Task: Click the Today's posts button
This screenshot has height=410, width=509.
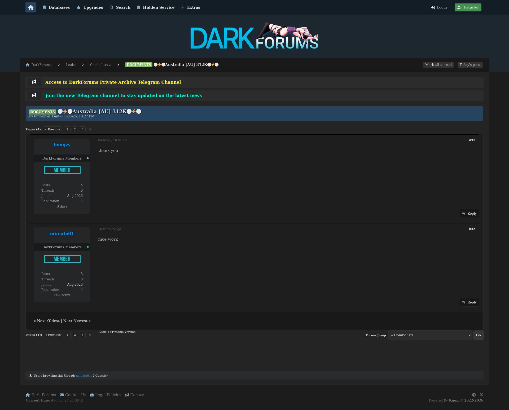Action: click(x=470, y=65)
